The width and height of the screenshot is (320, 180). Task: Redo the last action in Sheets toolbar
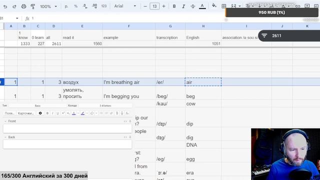(14, 6)
